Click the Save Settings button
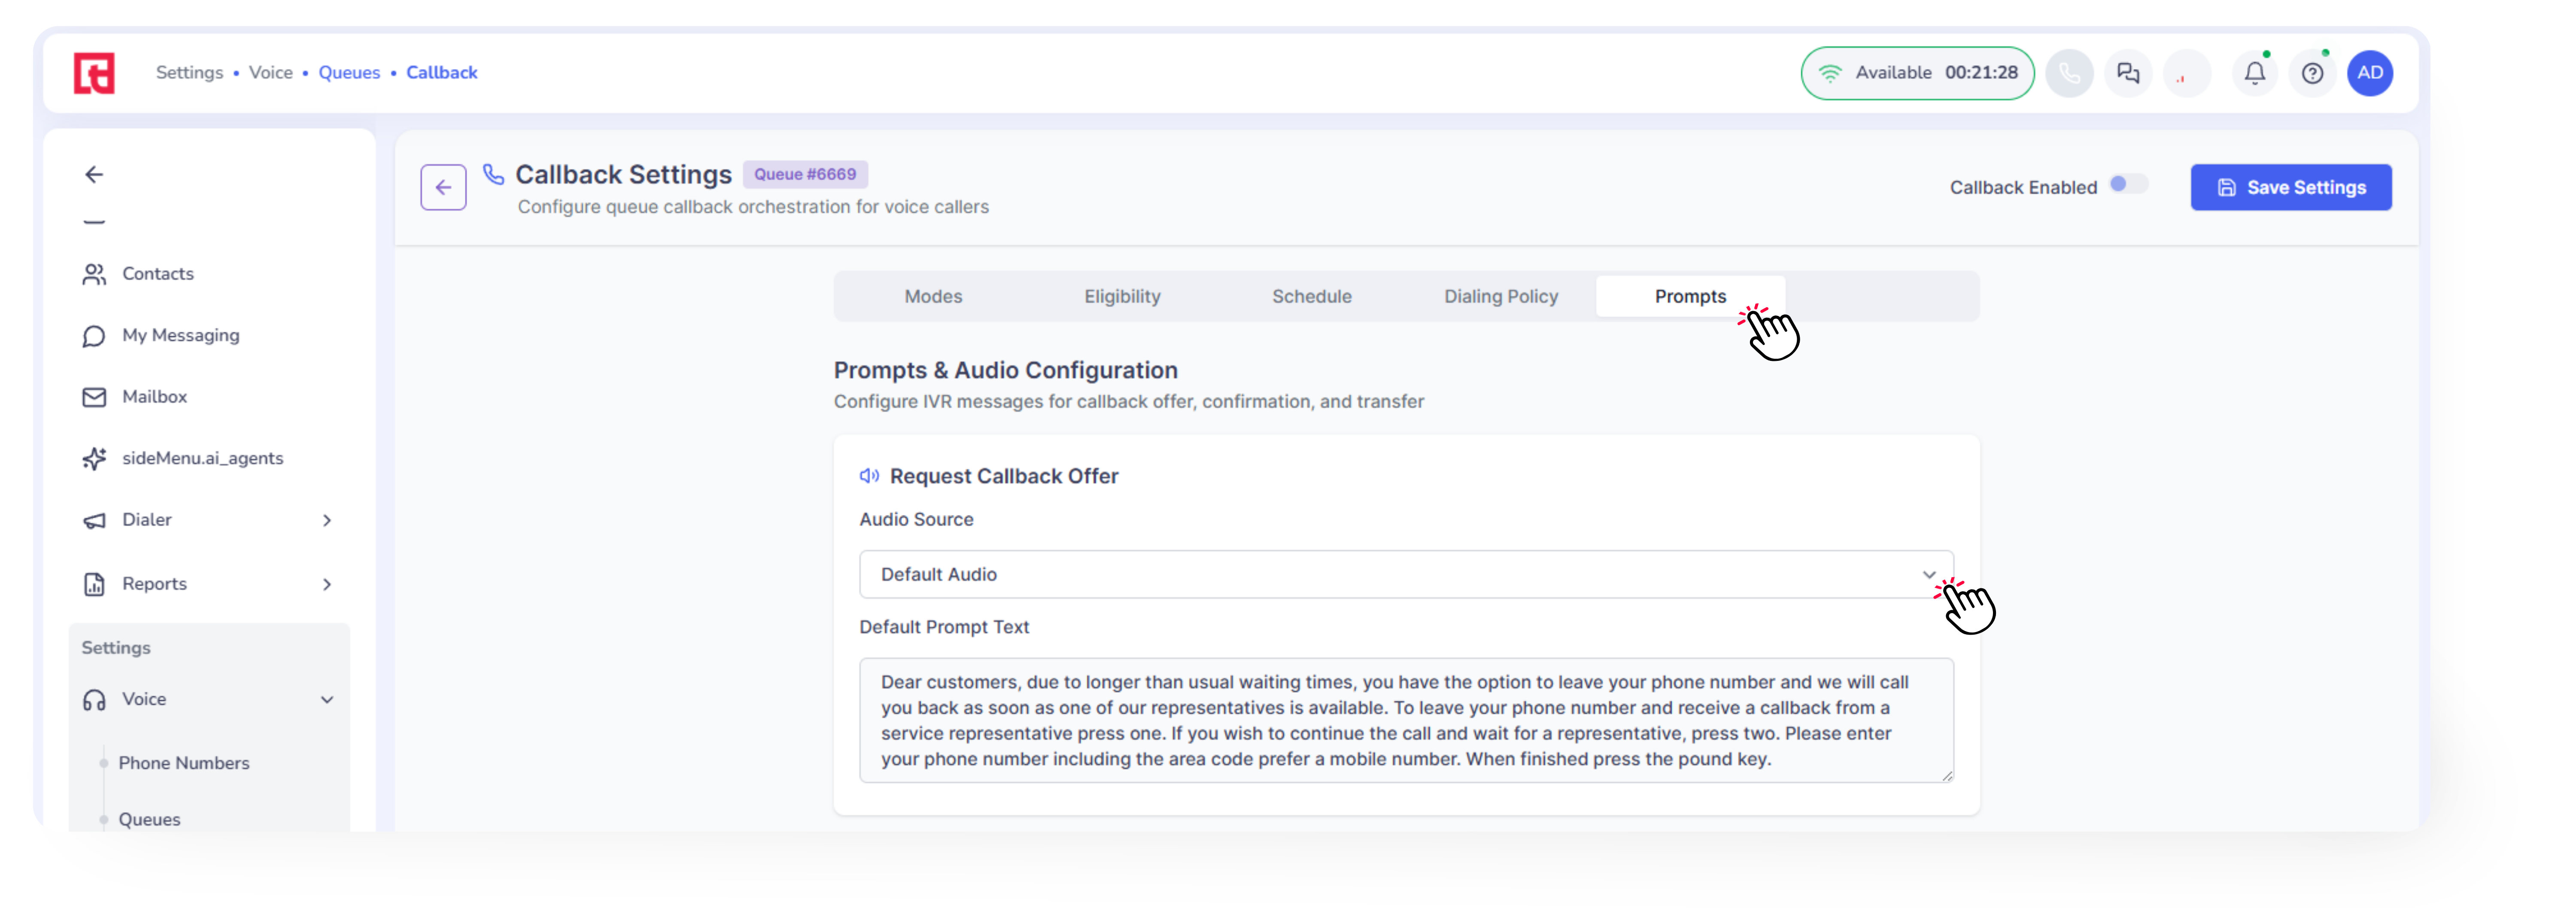This screenshot has width=2576, height=908. 2290,187
